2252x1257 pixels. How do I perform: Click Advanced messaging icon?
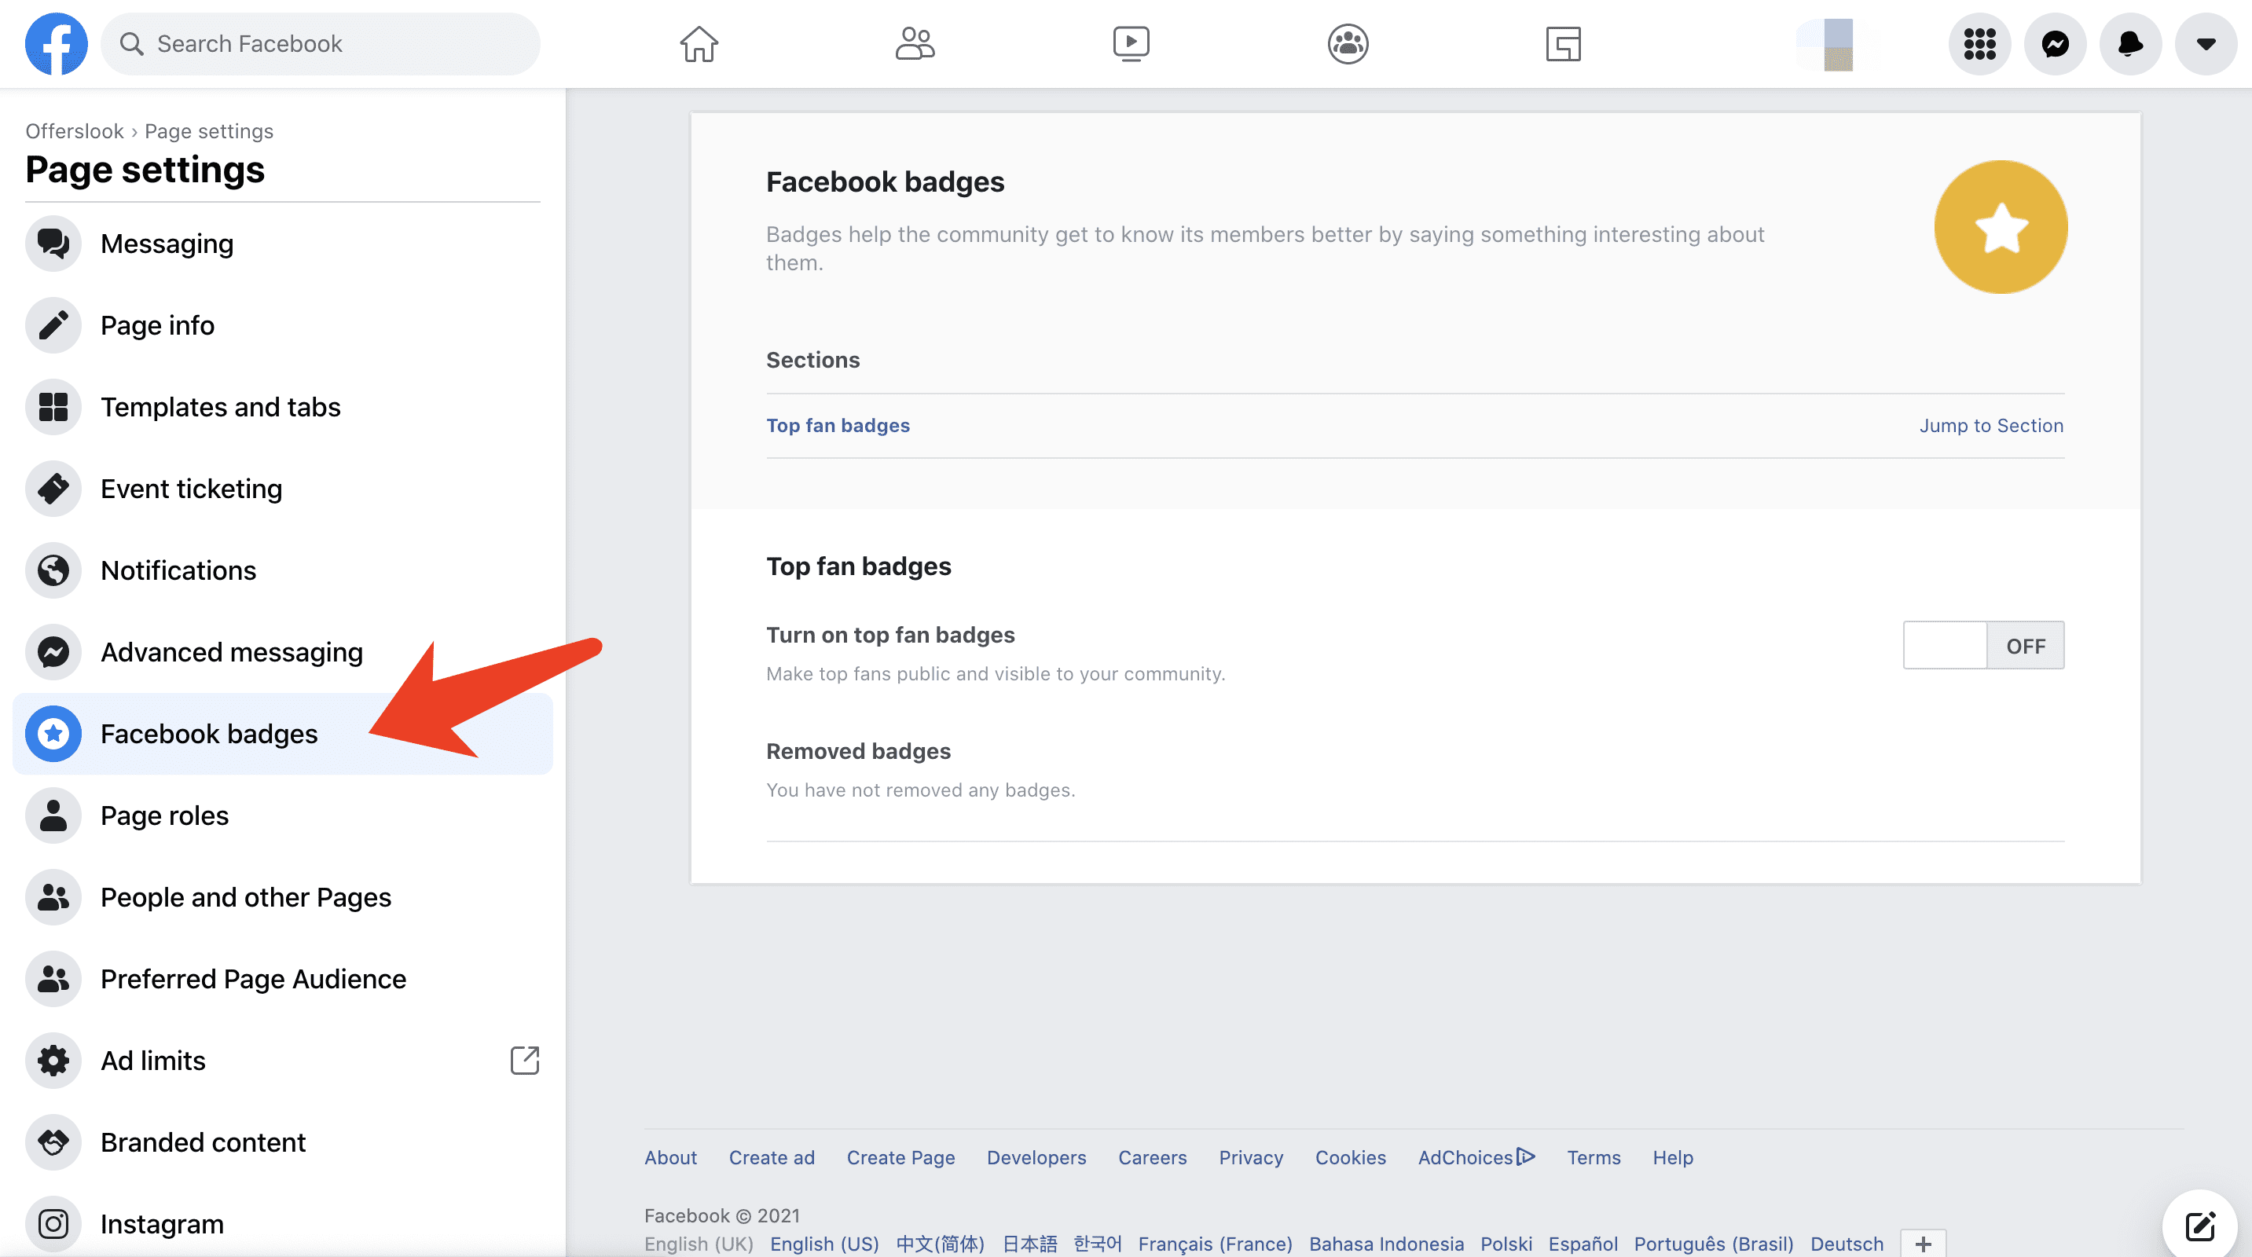54,651
